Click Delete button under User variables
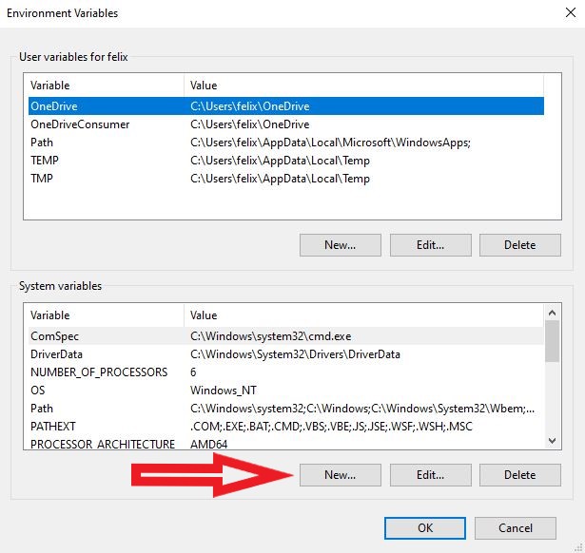585x553 pixels. click(519, 244)
